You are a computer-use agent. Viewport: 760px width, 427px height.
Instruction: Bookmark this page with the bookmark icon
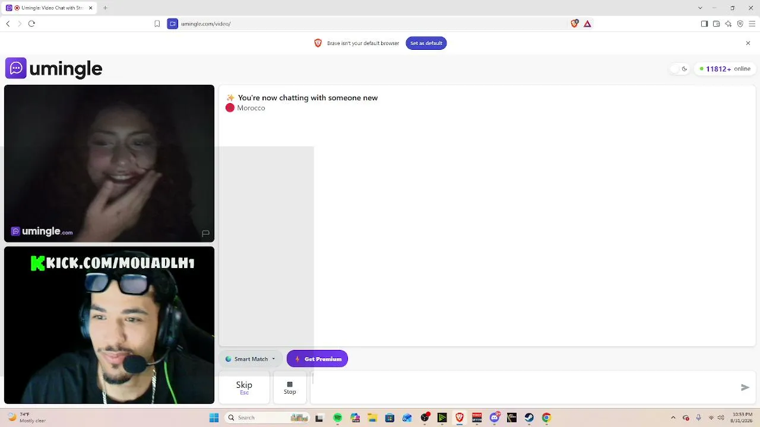[x=157, y=24]
